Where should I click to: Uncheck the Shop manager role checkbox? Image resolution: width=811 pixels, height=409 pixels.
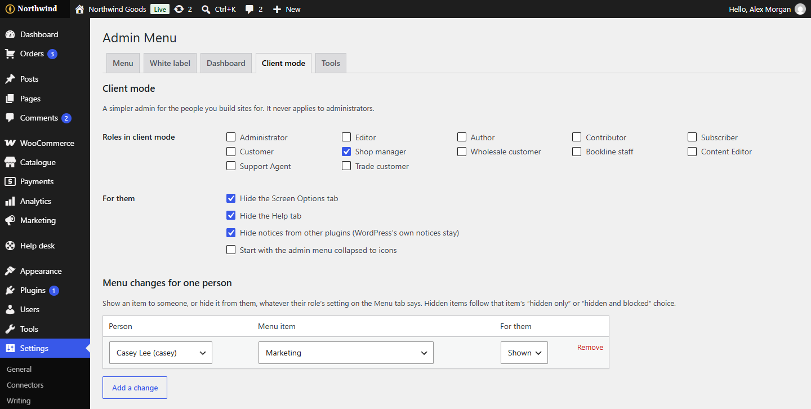[346, 152]
